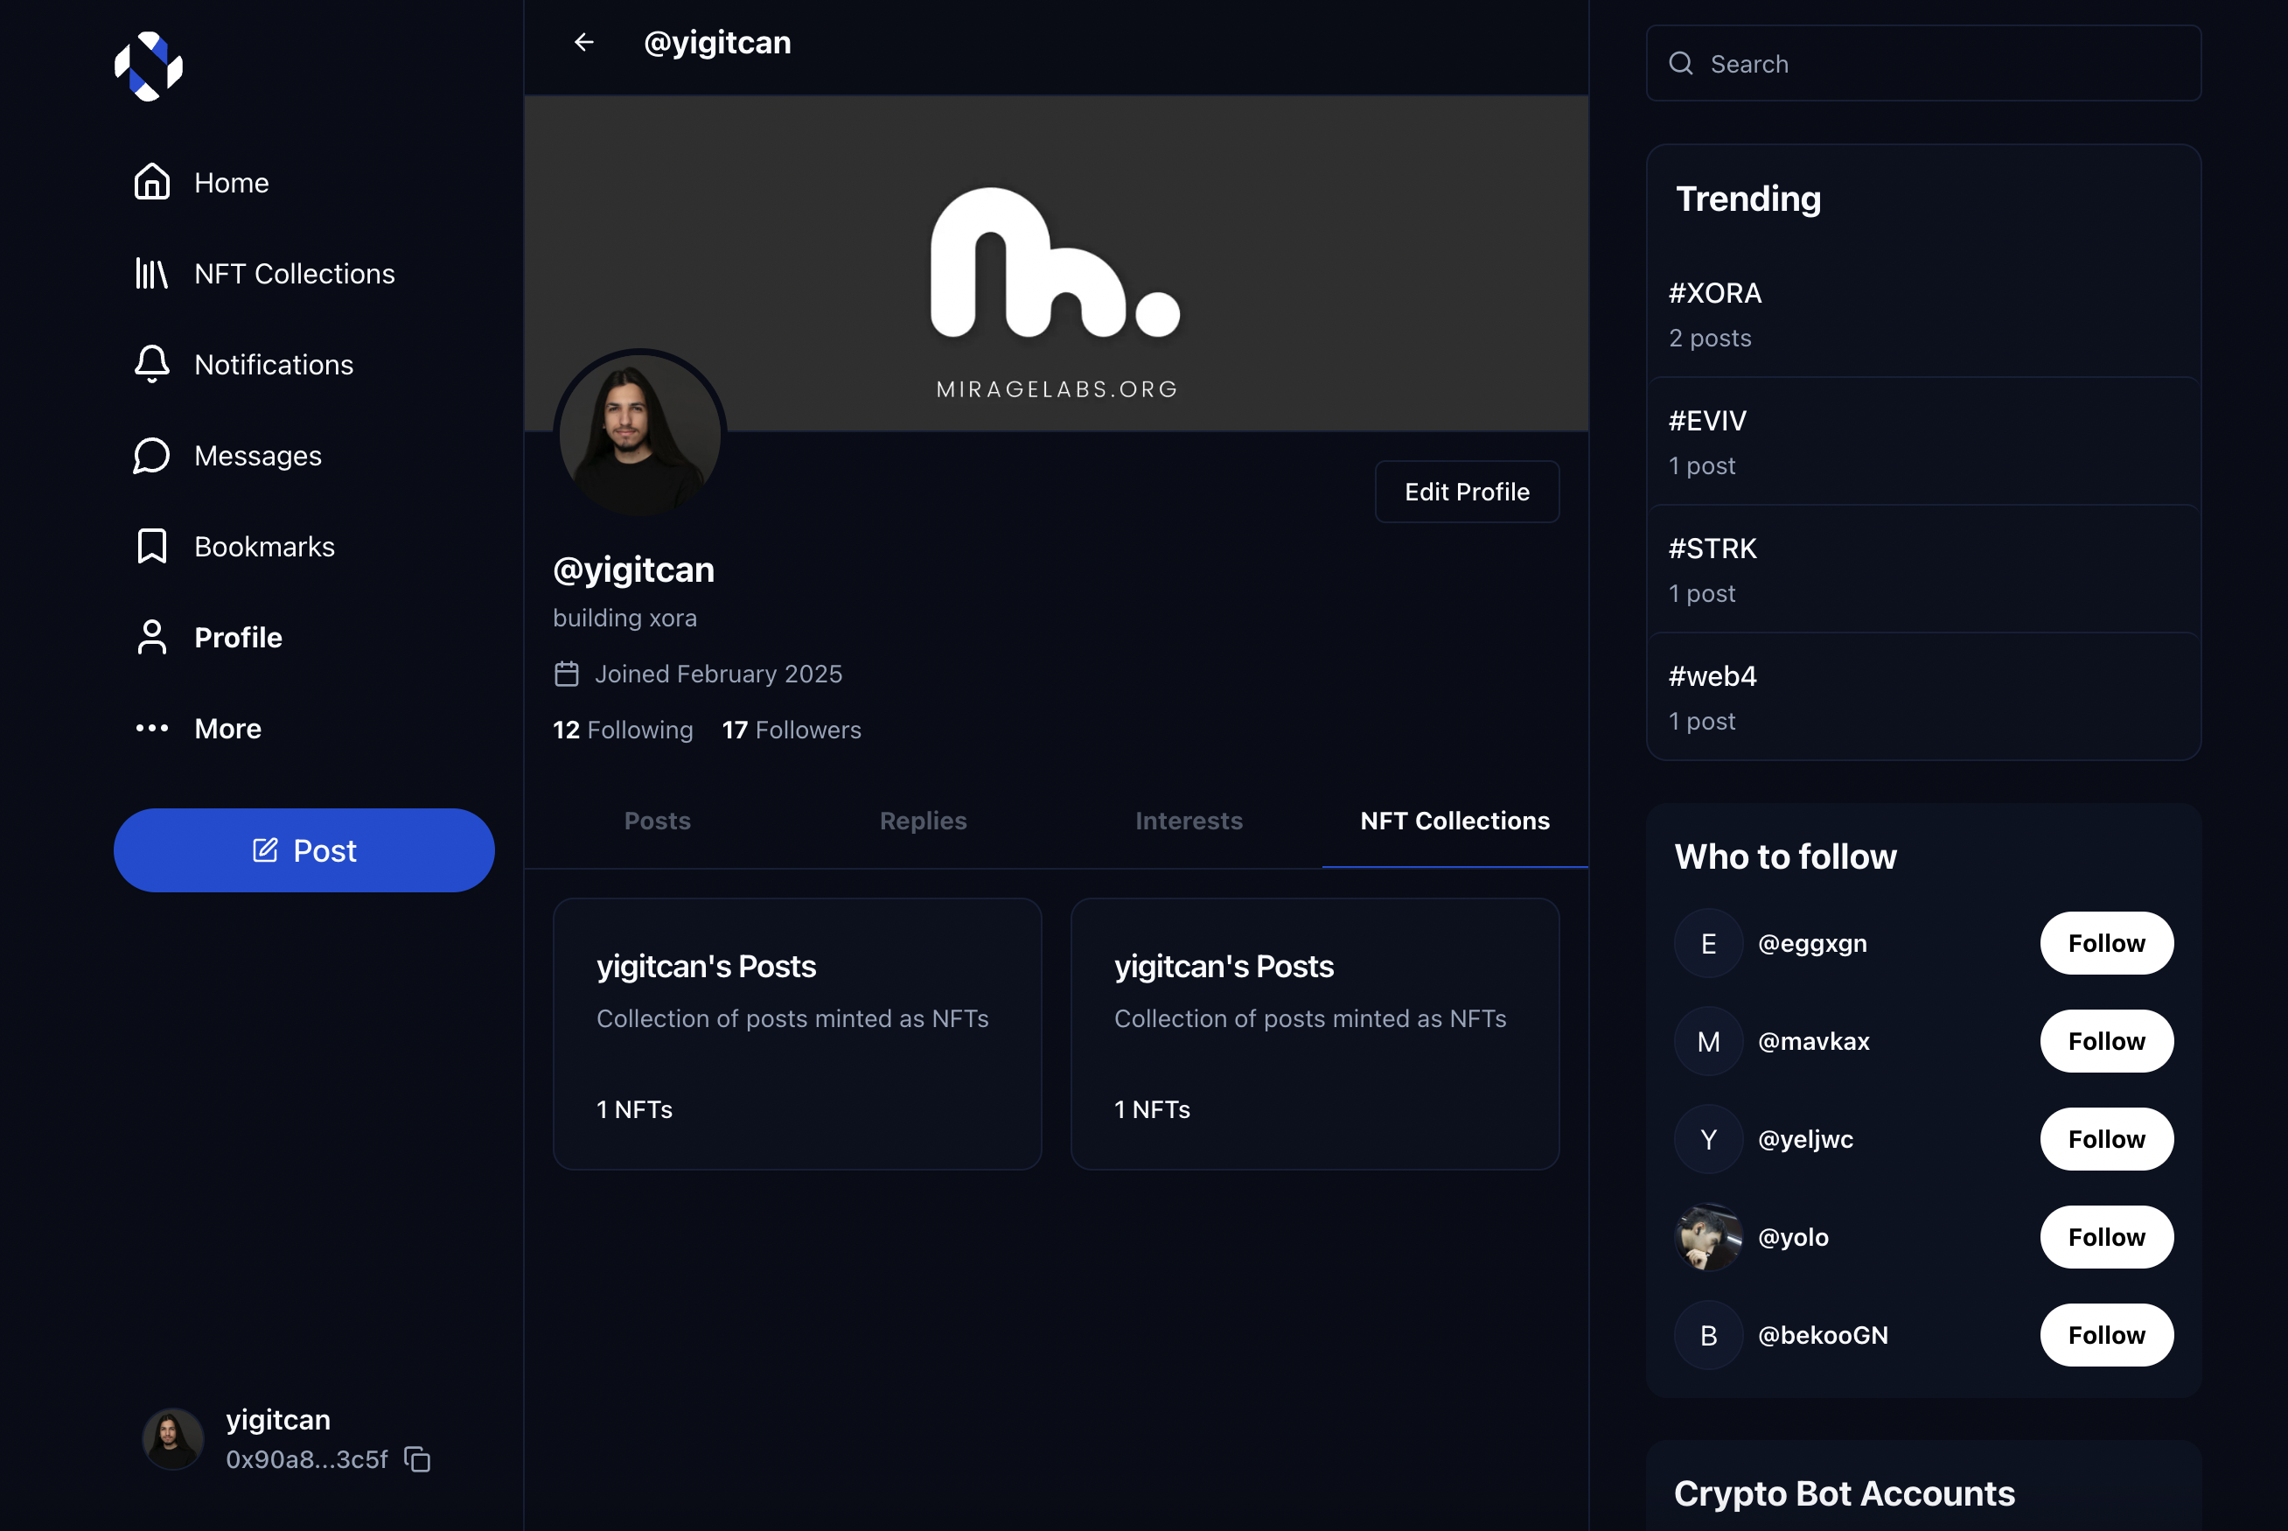
Task: Click the '2 posts' count under #XORA
Action: [1710, 338]
